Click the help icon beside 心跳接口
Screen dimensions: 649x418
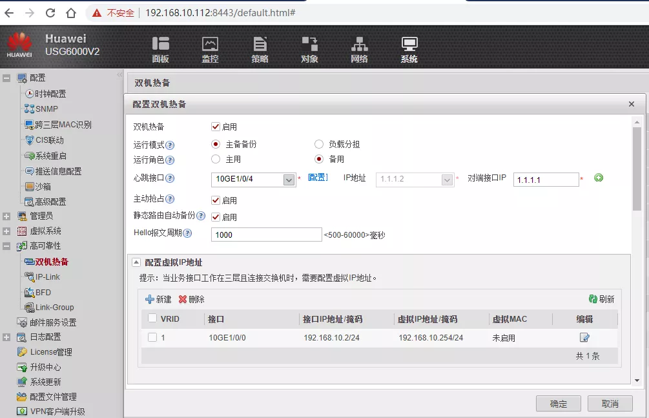(x=170, y=178)
